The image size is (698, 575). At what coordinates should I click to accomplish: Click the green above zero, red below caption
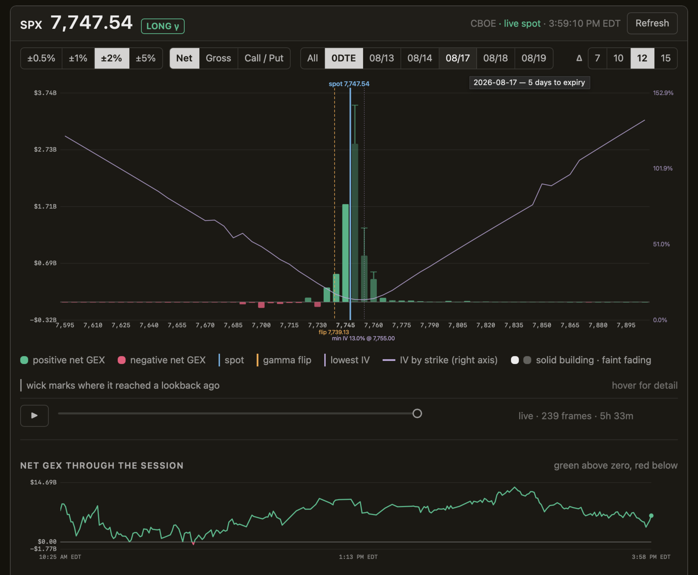tap(615, 465)
